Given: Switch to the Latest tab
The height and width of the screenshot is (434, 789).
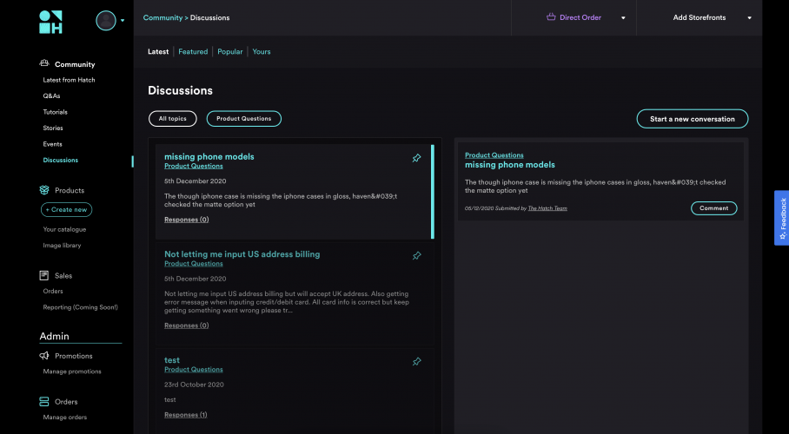Looking at the screenshot, I should [x=158, y=51].
